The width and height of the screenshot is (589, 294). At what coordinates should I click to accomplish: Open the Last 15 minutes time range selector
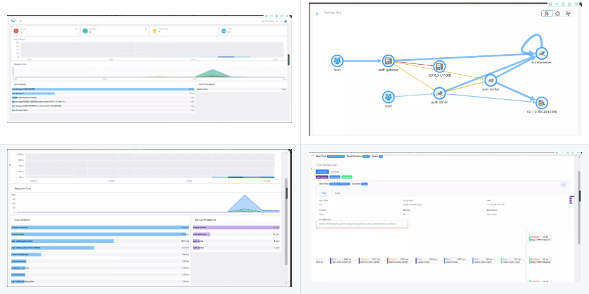point(268,21)
